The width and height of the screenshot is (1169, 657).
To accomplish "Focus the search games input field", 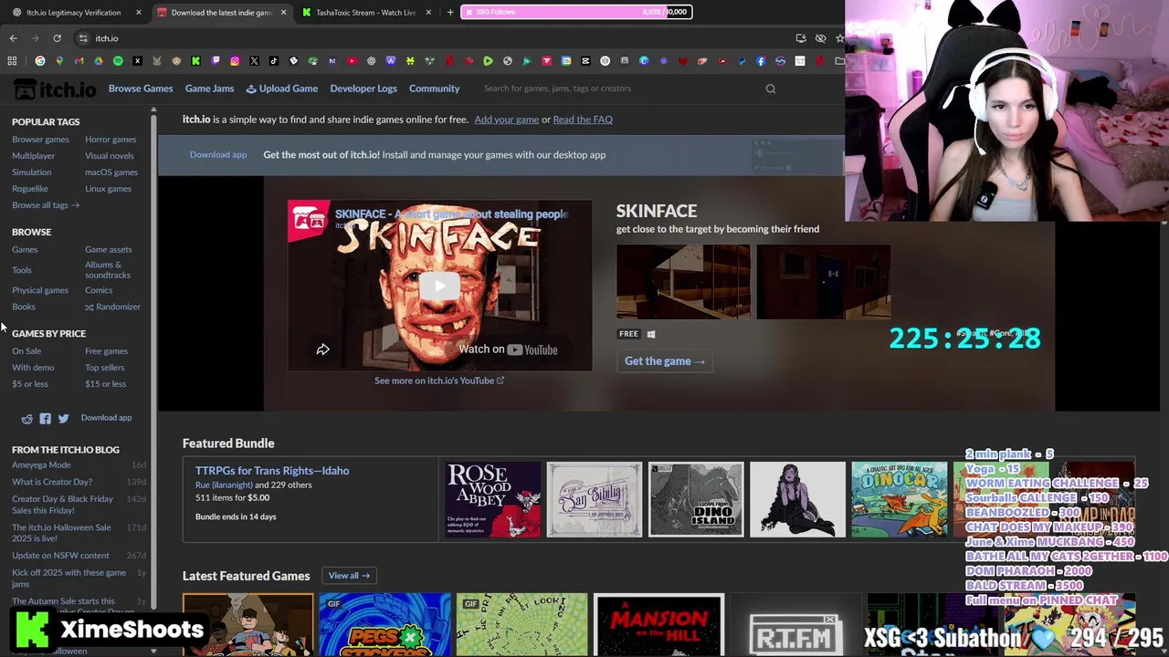I will (x=621, y=89).
